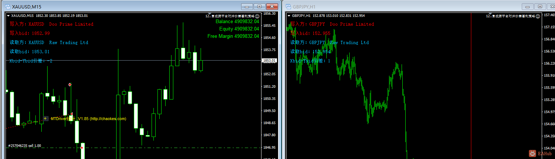Select the Xbid-Ybid value 1 label in GBPJPY chart

pos(310,61)
